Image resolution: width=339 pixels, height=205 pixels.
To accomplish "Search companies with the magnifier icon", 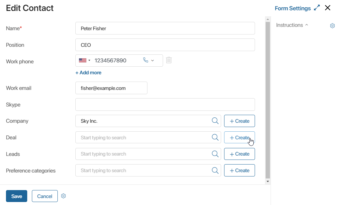I will point(215,121).
